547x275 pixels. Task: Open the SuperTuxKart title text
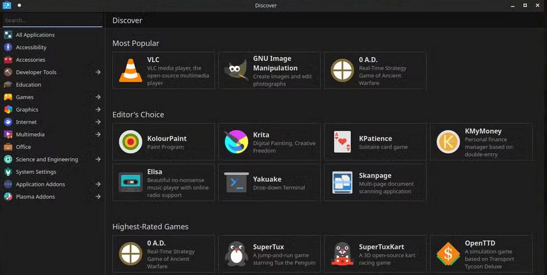(381, 247)
